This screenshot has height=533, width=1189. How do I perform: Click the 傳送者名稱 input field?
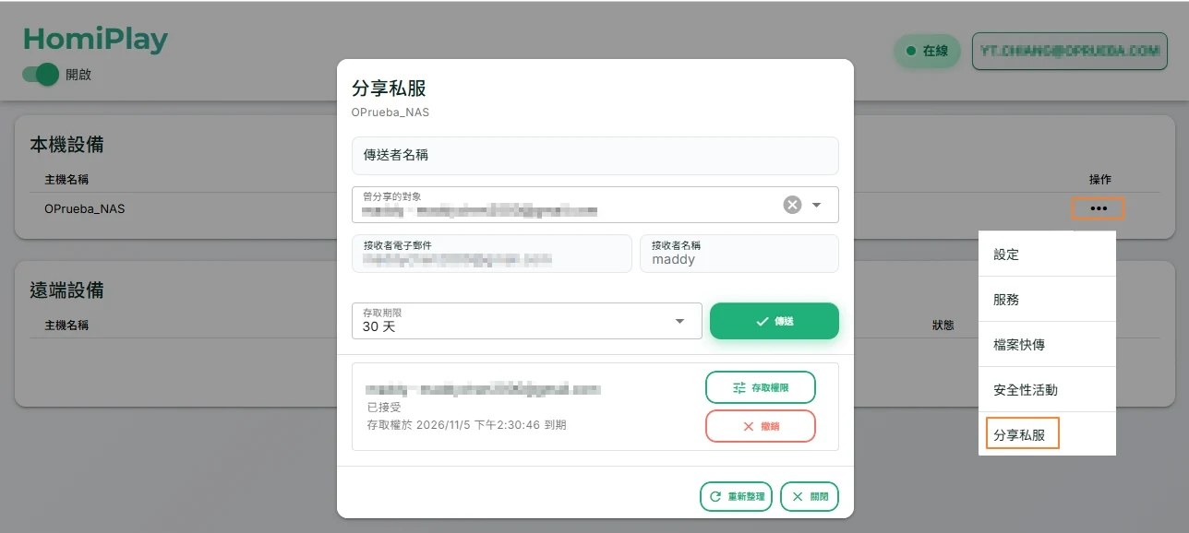(594, 155)
